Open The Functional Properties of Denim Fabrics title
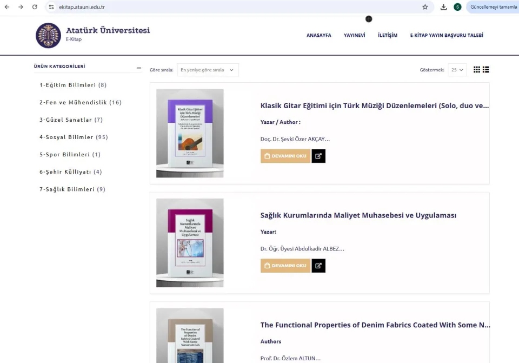This screenshot has height=363, width=519. (375, 325)
